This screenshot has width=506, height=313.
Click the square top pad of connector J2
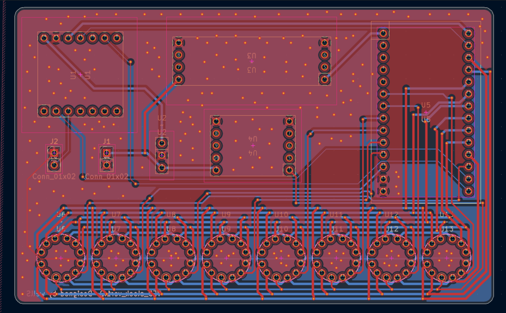coord(54,152)
